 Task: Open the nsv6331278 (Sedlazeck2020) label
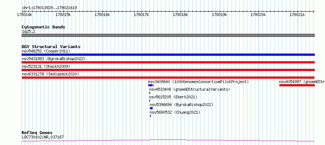pos(50,74)
